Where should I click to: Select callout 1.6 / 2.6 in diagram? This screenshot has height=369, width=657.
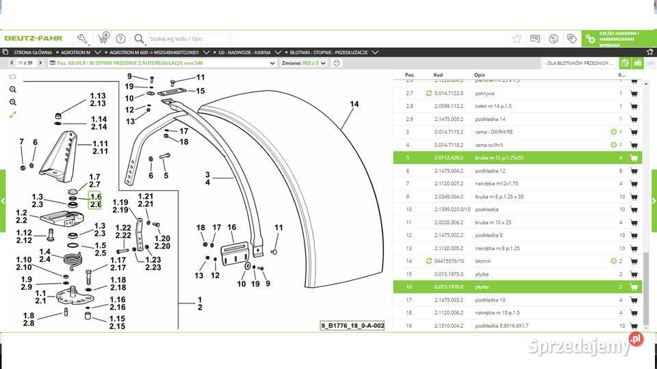pos(94,200)
